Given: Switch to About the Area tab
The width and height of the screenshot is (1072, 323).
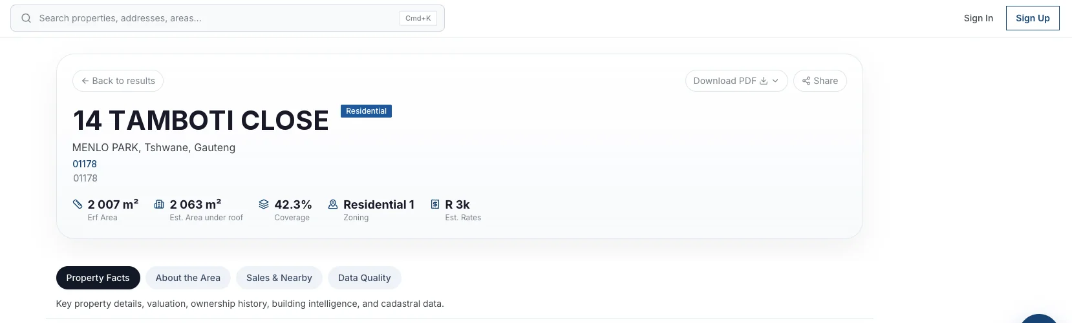Looking at the screenshot, I should tap(188, 278).
